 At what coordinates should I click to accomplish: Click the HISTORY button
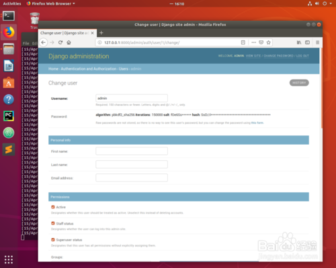tap(299, 82)
